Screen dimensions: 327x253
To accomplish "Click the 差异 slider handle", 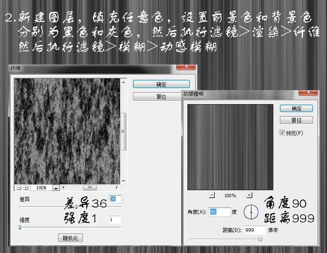I will [76, 207].
